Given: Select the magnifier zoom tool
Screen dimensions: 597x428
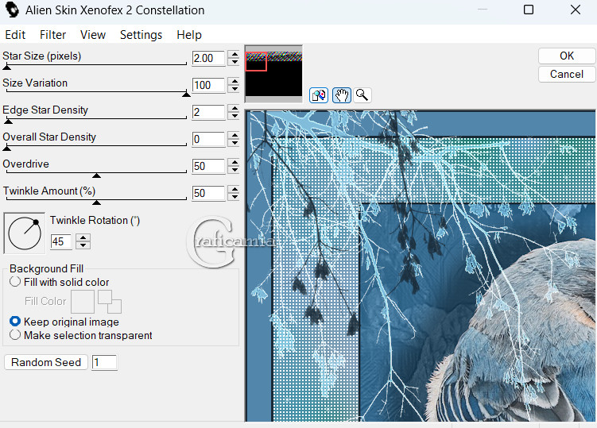Looking at the screenshot, I should [362, 95].
